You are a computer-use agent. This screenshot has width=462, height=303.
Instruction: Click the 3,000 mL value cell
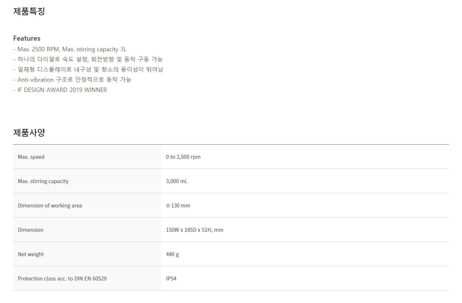[305, 181]
